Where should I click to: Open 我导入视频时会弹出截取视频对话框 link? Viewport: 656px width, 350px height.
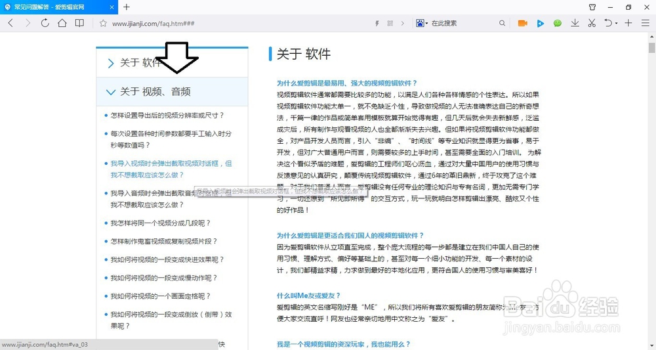tap(171, 169)
